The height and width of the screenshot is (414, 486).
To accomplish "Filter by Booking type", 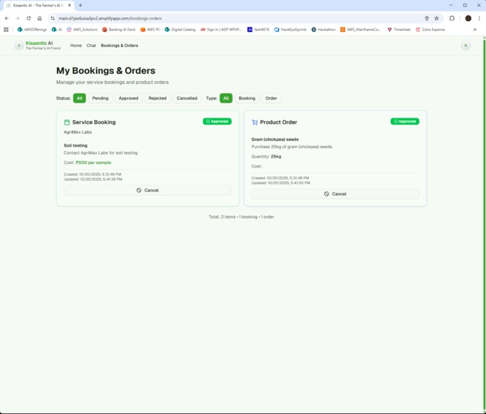I will point(247,98).
